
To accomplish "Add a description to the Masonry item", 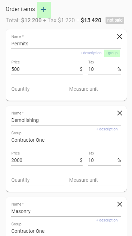I will point(107,220).
